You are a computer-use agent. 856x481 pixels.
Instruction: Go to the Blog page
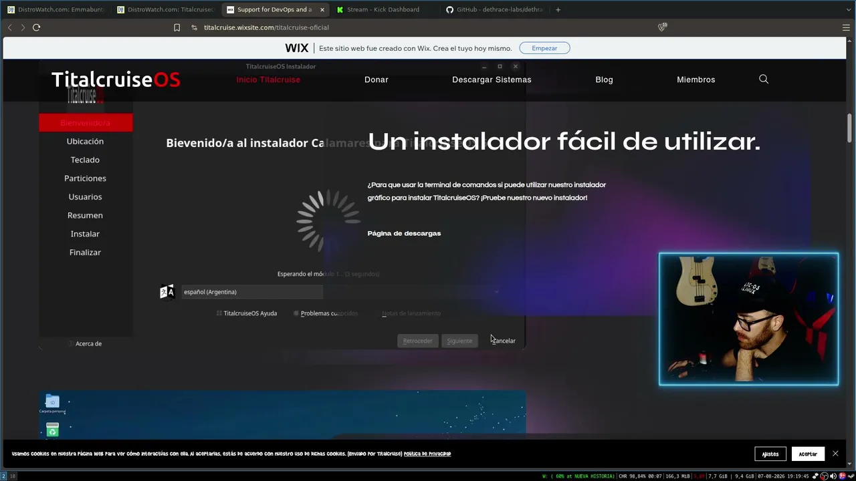pyautogui.click(x=604, y=79)
